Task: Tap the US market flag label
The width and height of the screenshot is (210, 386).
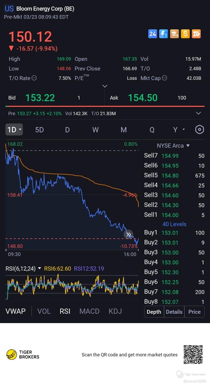Action: pos(9,9)
